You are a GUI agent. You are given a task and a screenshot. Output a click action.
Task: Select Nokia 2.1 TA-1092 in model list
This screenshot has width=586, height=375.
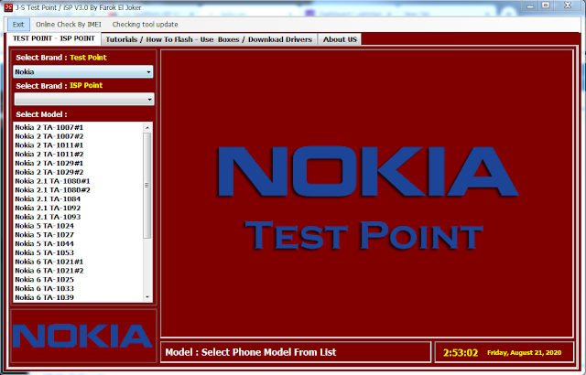point(79,209)
